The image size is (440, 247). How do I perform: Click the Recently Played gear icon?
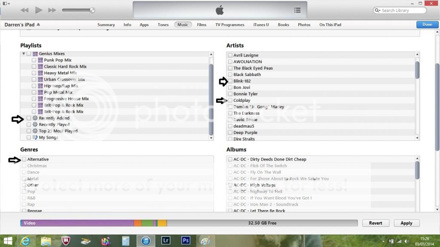point(35,125)
